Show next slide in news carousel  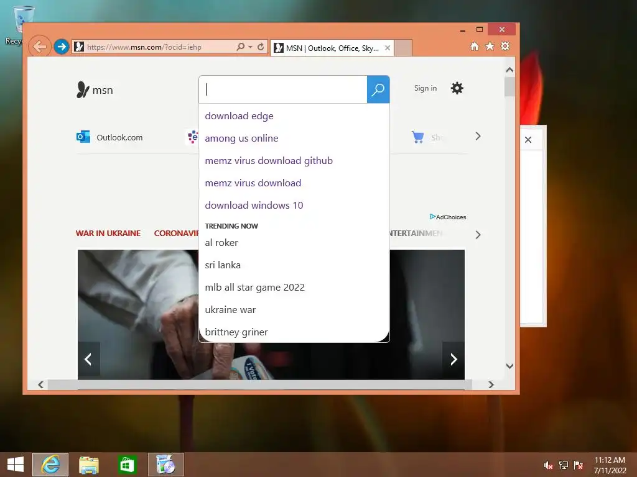click(453, 359)
